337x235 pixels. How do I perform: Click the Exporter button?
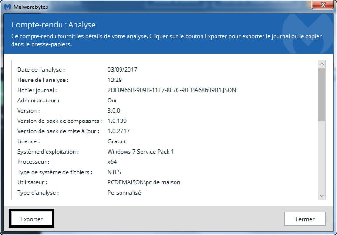click(32, 219)
